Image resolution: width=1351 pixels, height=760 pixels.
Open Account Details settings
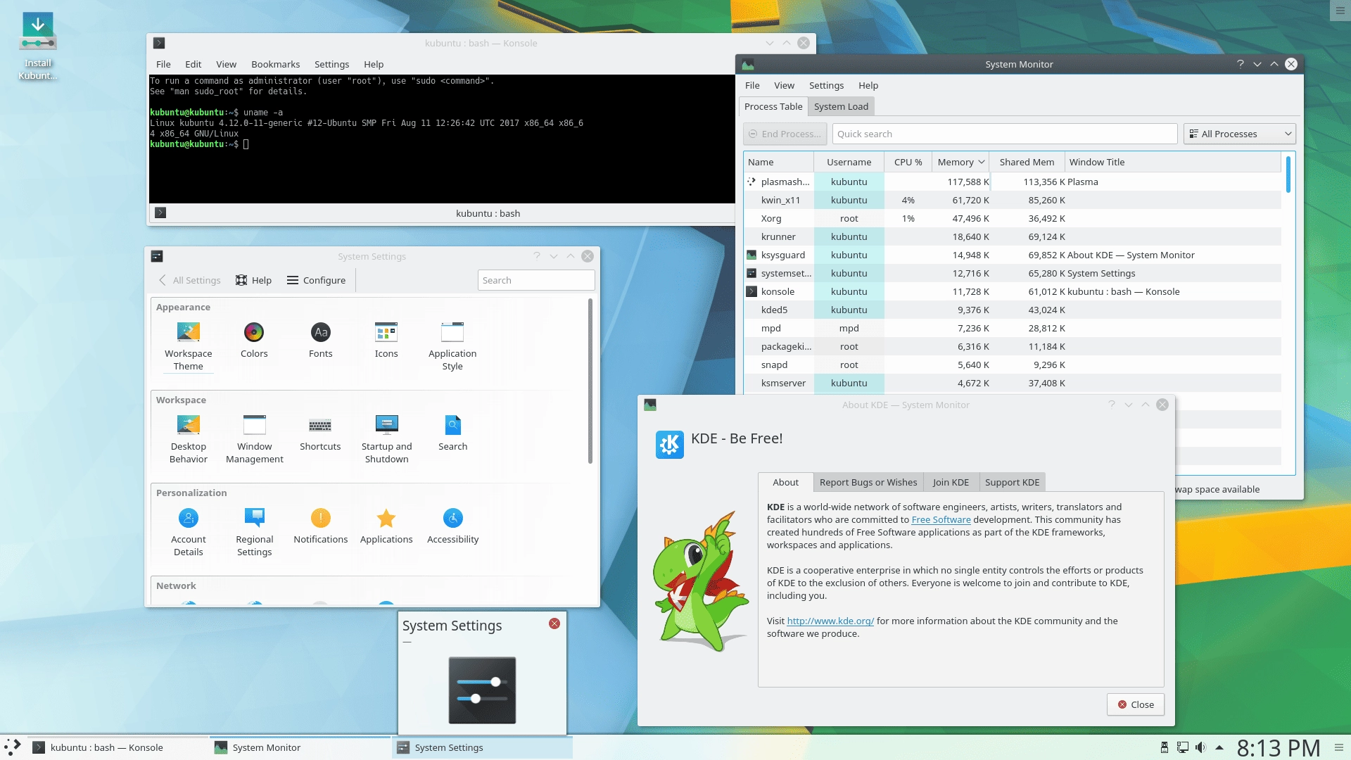coord(188,531)
